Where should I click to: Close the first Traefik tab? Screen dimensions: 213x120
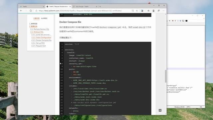(x=44, y=7)
